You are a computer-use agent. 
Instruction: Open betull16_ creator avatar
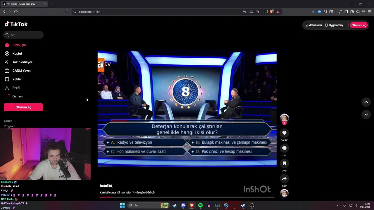click(x=284, y=118)
